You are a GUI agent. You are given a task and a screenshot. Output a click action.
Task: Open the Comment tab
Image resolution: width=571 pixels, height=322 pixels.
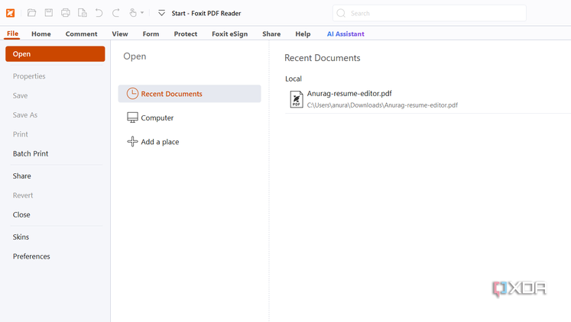pos(81,34)
